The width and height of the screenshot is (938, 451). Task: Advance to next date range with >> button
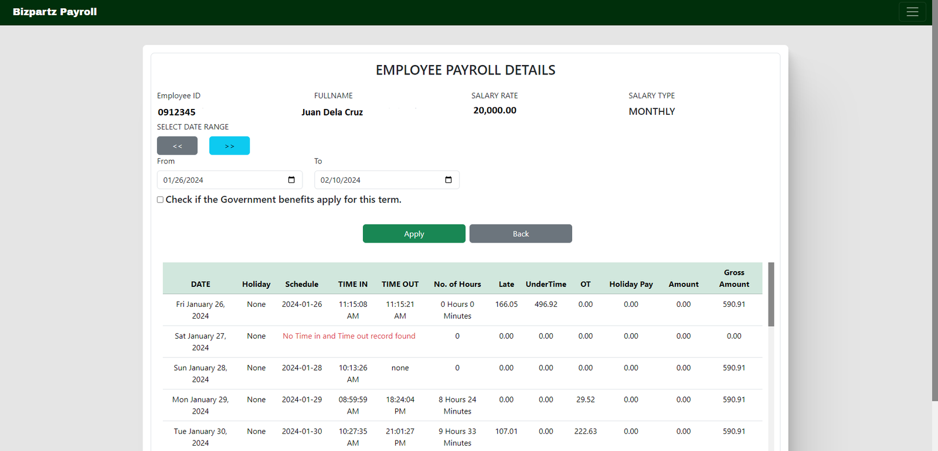click(x=229, y=146)
